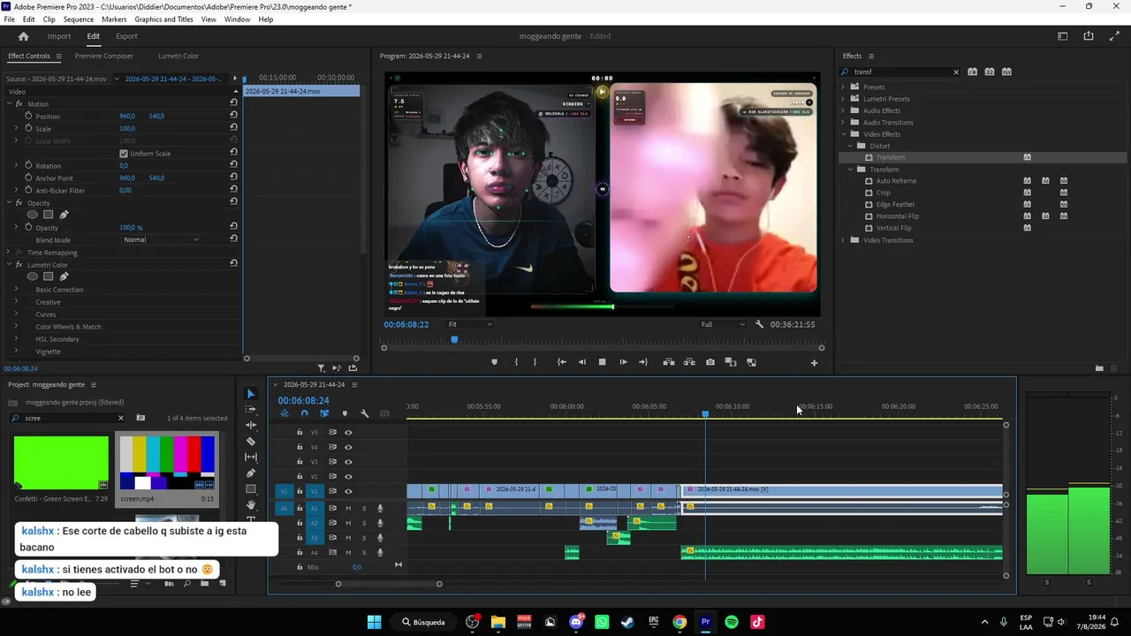Open timeline display settings wrench

(x=365, y=413)
